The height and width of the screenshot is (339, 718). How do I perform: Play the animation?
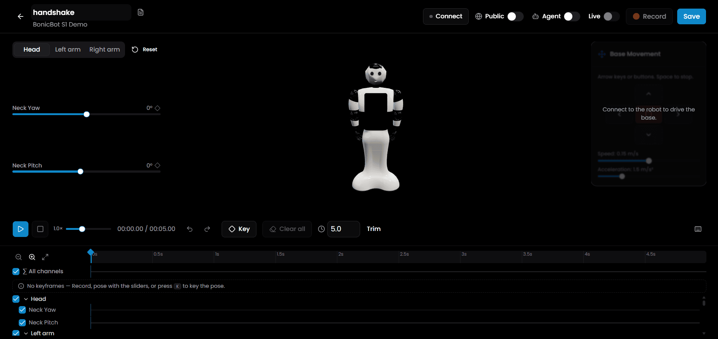pos(21,229)
